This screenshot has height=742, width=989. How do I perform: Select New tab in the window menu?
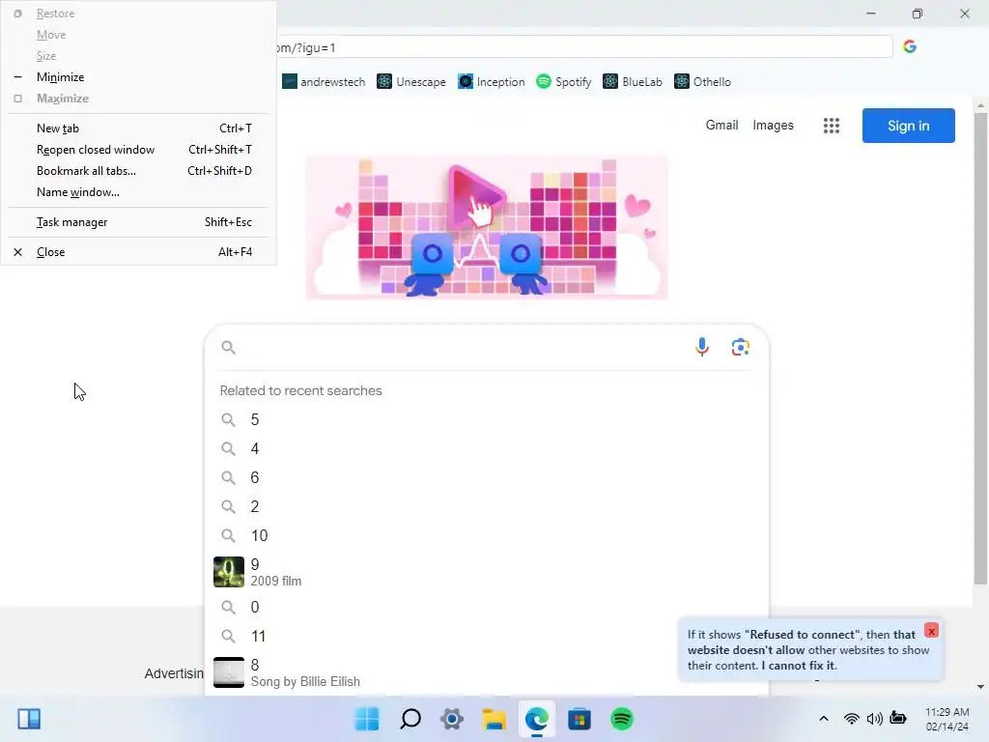[x=138, y=128]
